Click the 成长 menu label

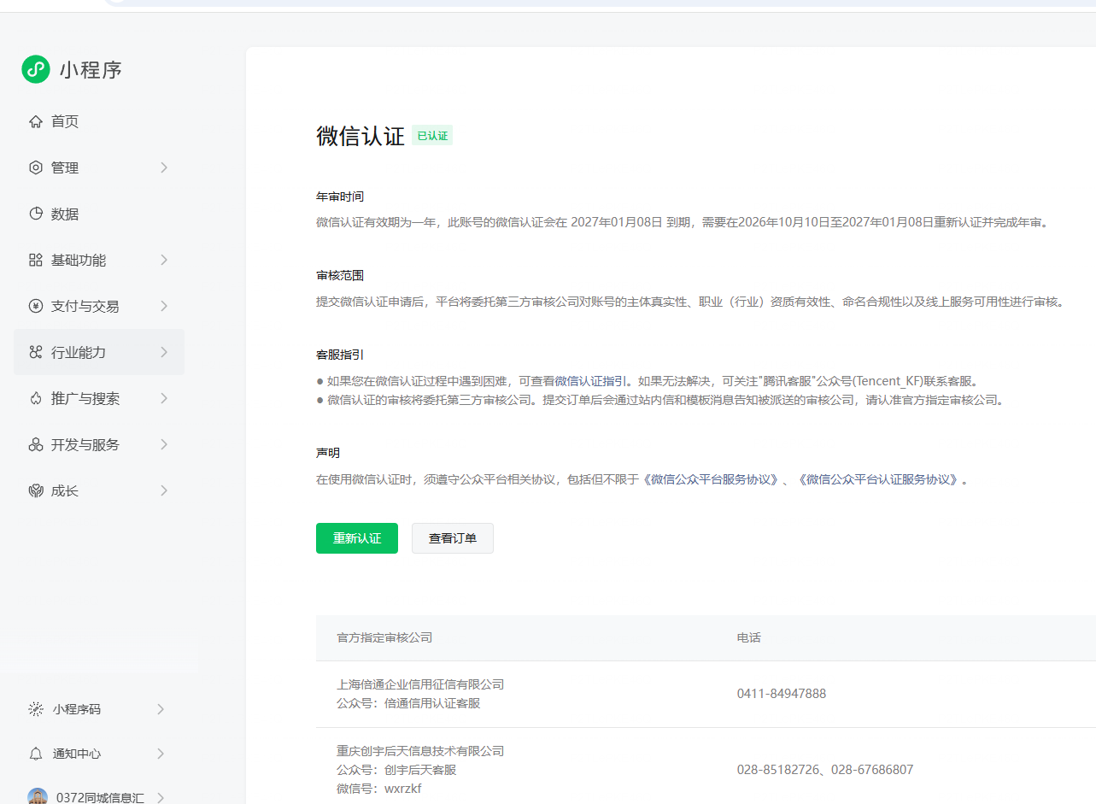(65, 490)
